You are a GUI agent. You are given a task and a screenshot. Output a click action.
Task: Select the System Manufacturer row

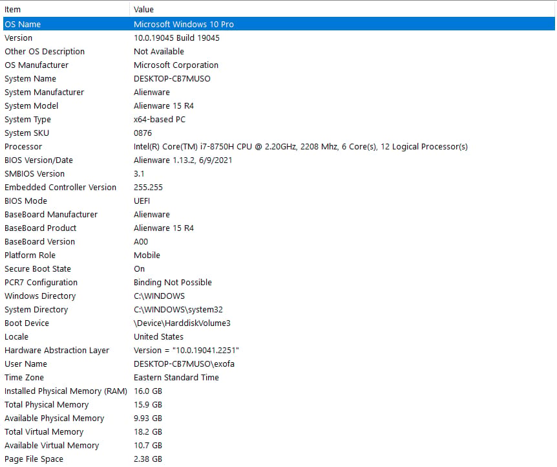pos(279,92)
